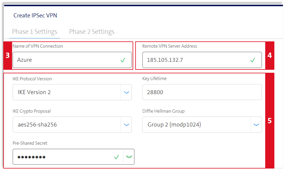The width and height of the screenshot is (285, 170).
Task: Expand IKE Protocol Version chevron arrow
Action: (126, 92)
